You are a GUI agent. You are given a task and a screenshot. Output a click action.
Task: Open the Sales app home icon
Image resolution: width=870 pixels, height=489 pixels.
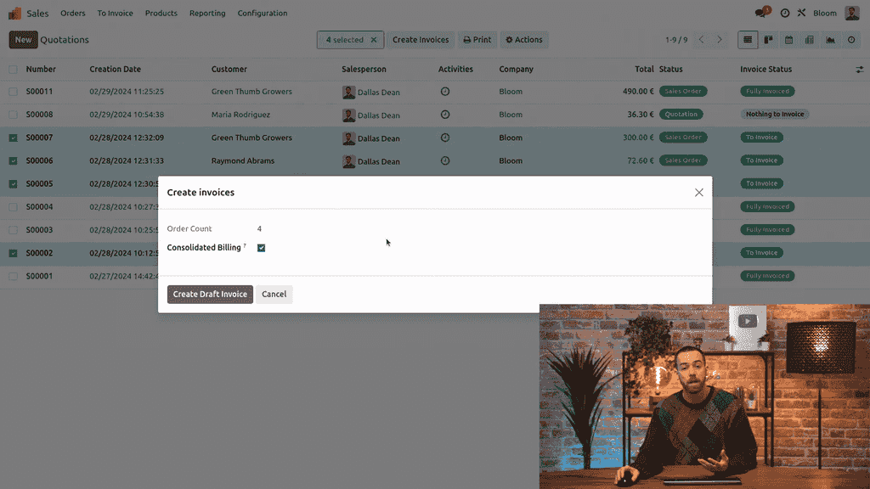14,14
